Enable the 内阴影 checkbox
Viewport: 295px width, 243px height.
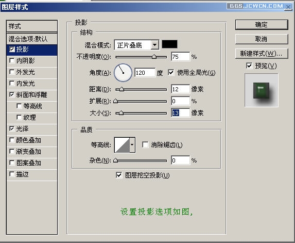pos(12,61)
